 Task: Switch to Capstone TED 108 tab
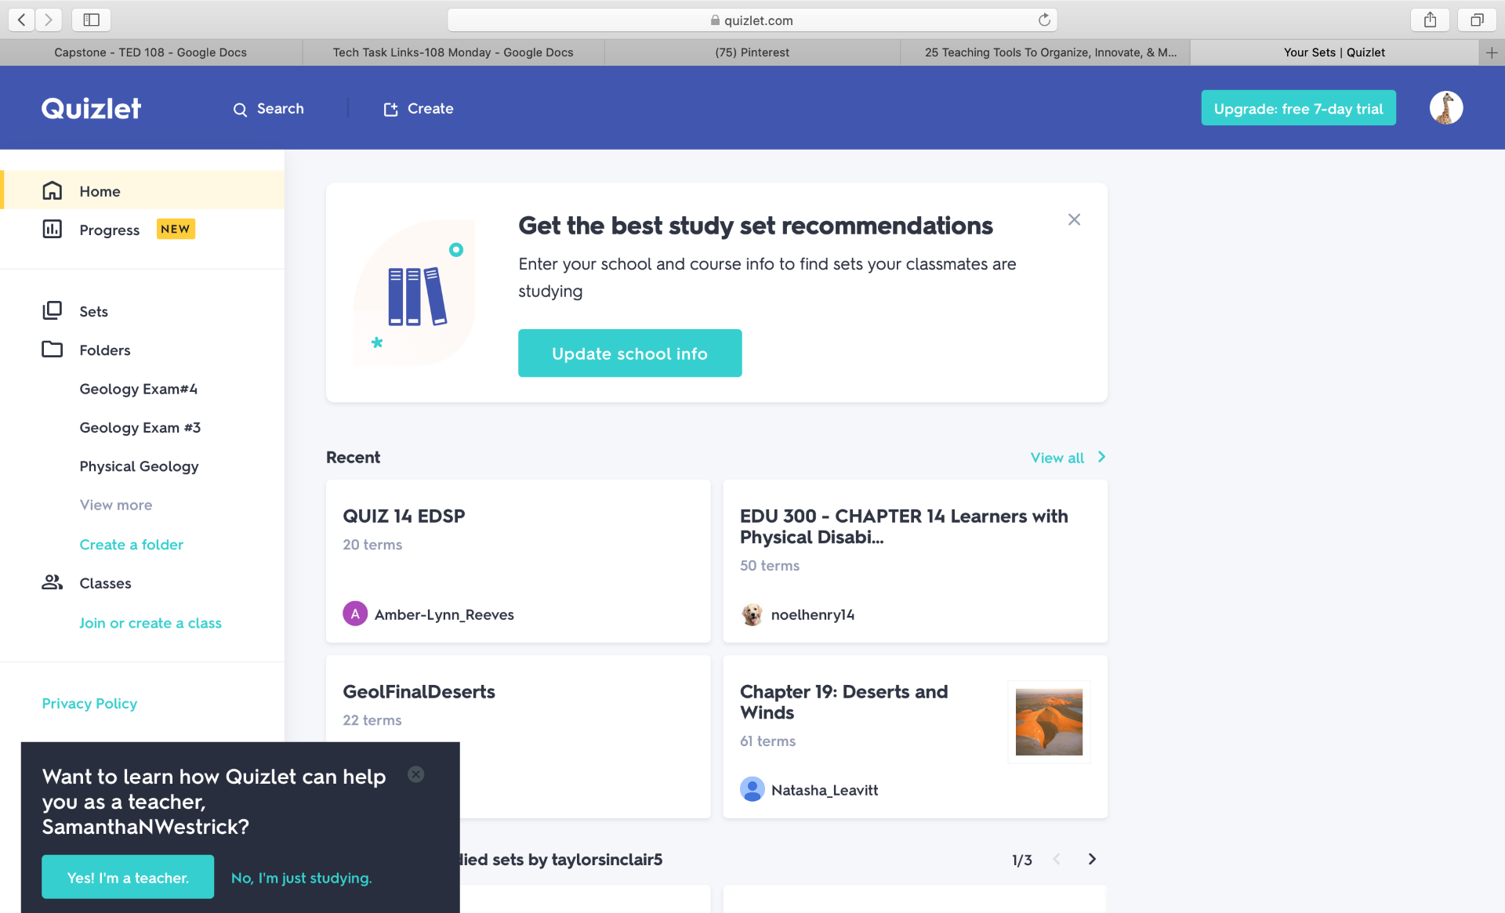click(150, 53)
